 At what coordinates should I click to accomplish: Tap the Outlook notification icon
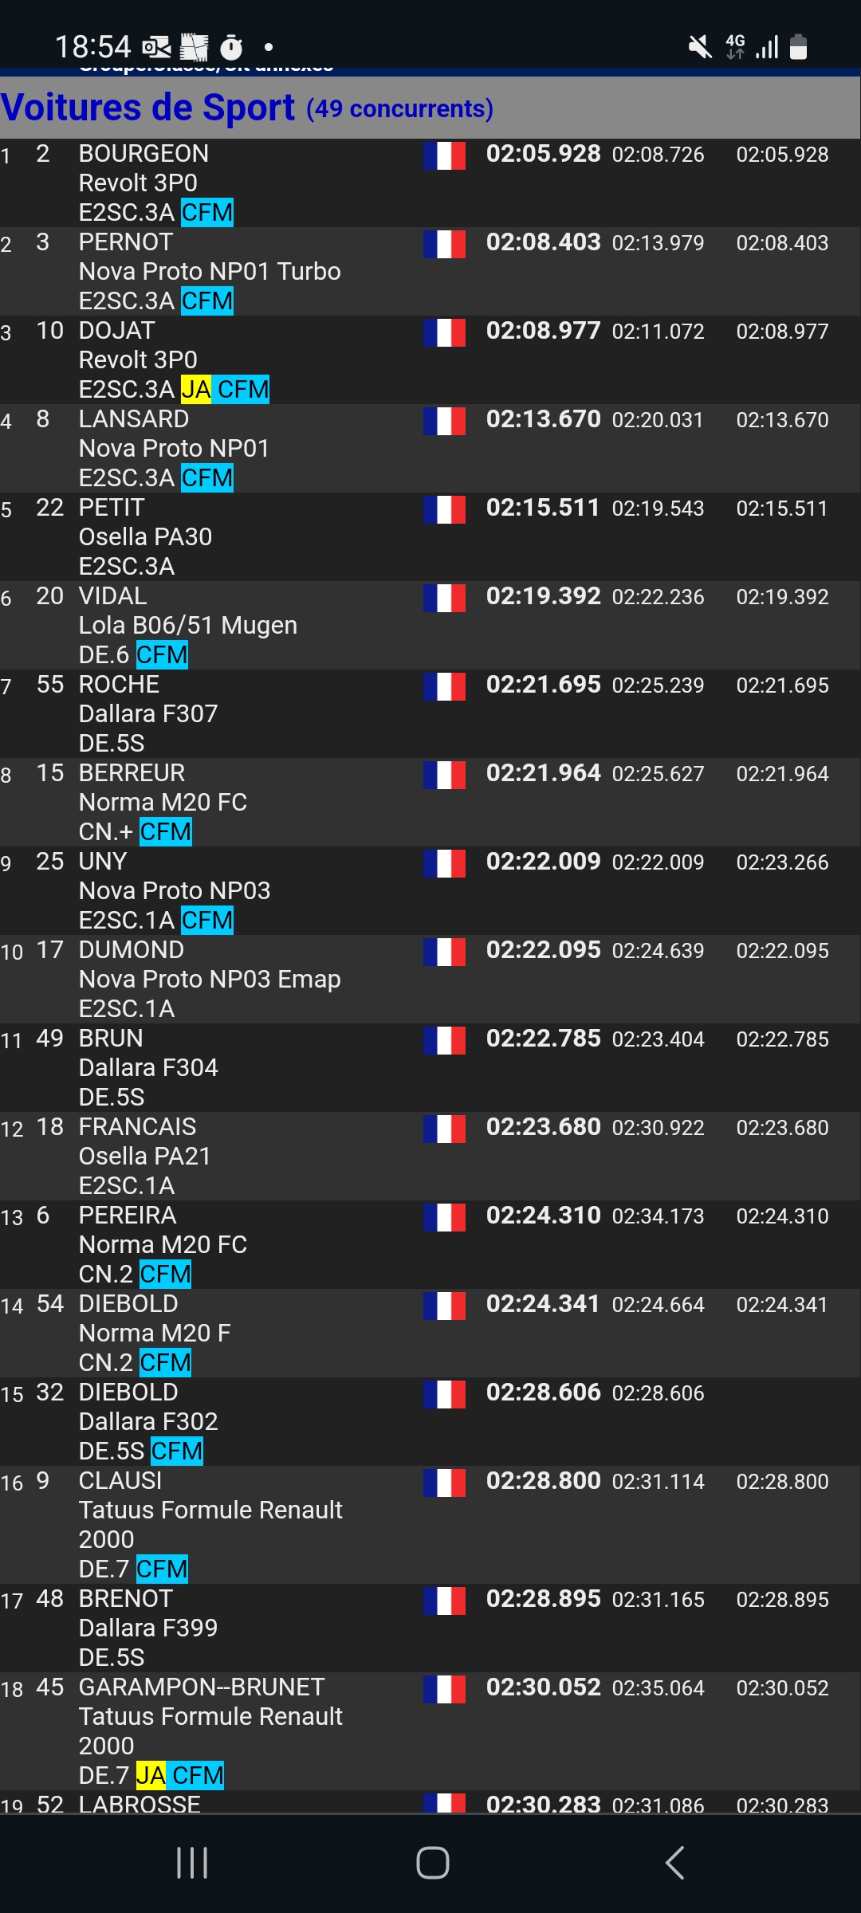(x=156, y=48)
